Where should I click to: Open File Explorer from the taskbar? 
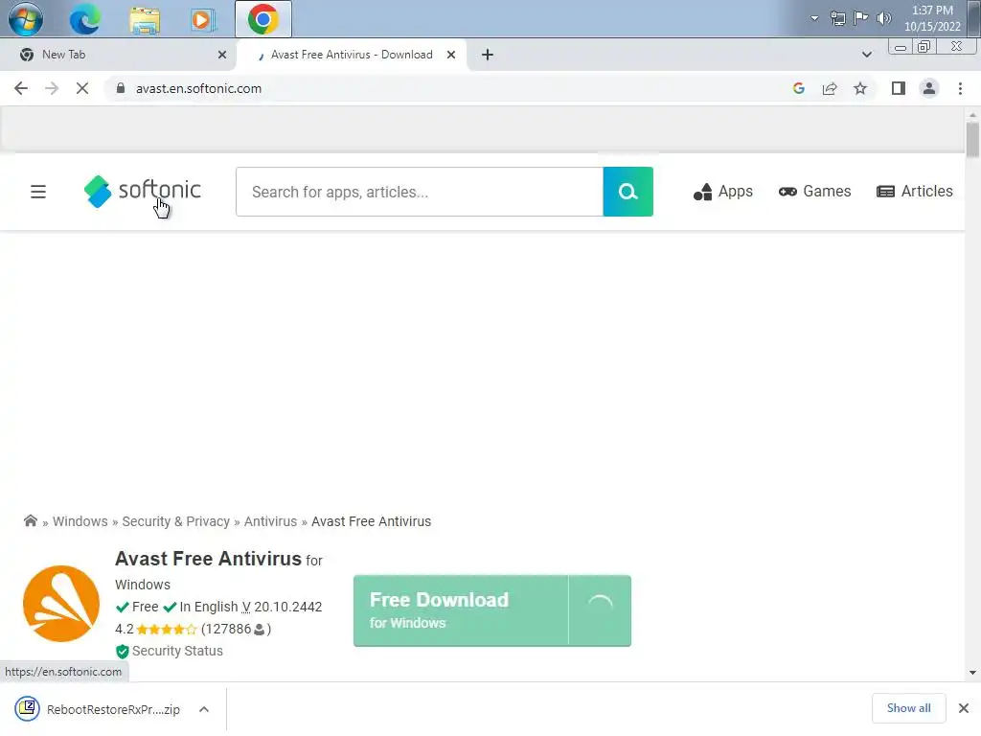point(145,19)
